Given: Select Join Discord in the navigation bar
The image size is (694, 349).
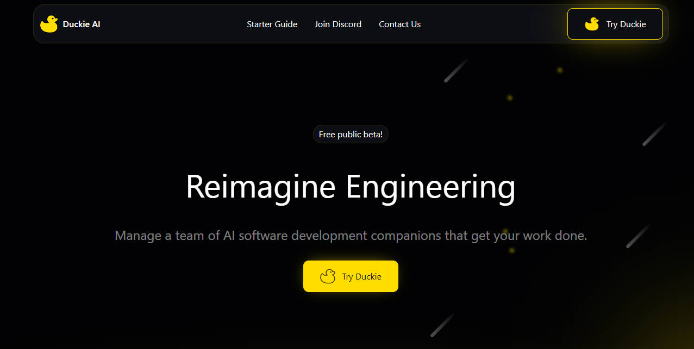Looking at the screenshot, I should point(337,24).
